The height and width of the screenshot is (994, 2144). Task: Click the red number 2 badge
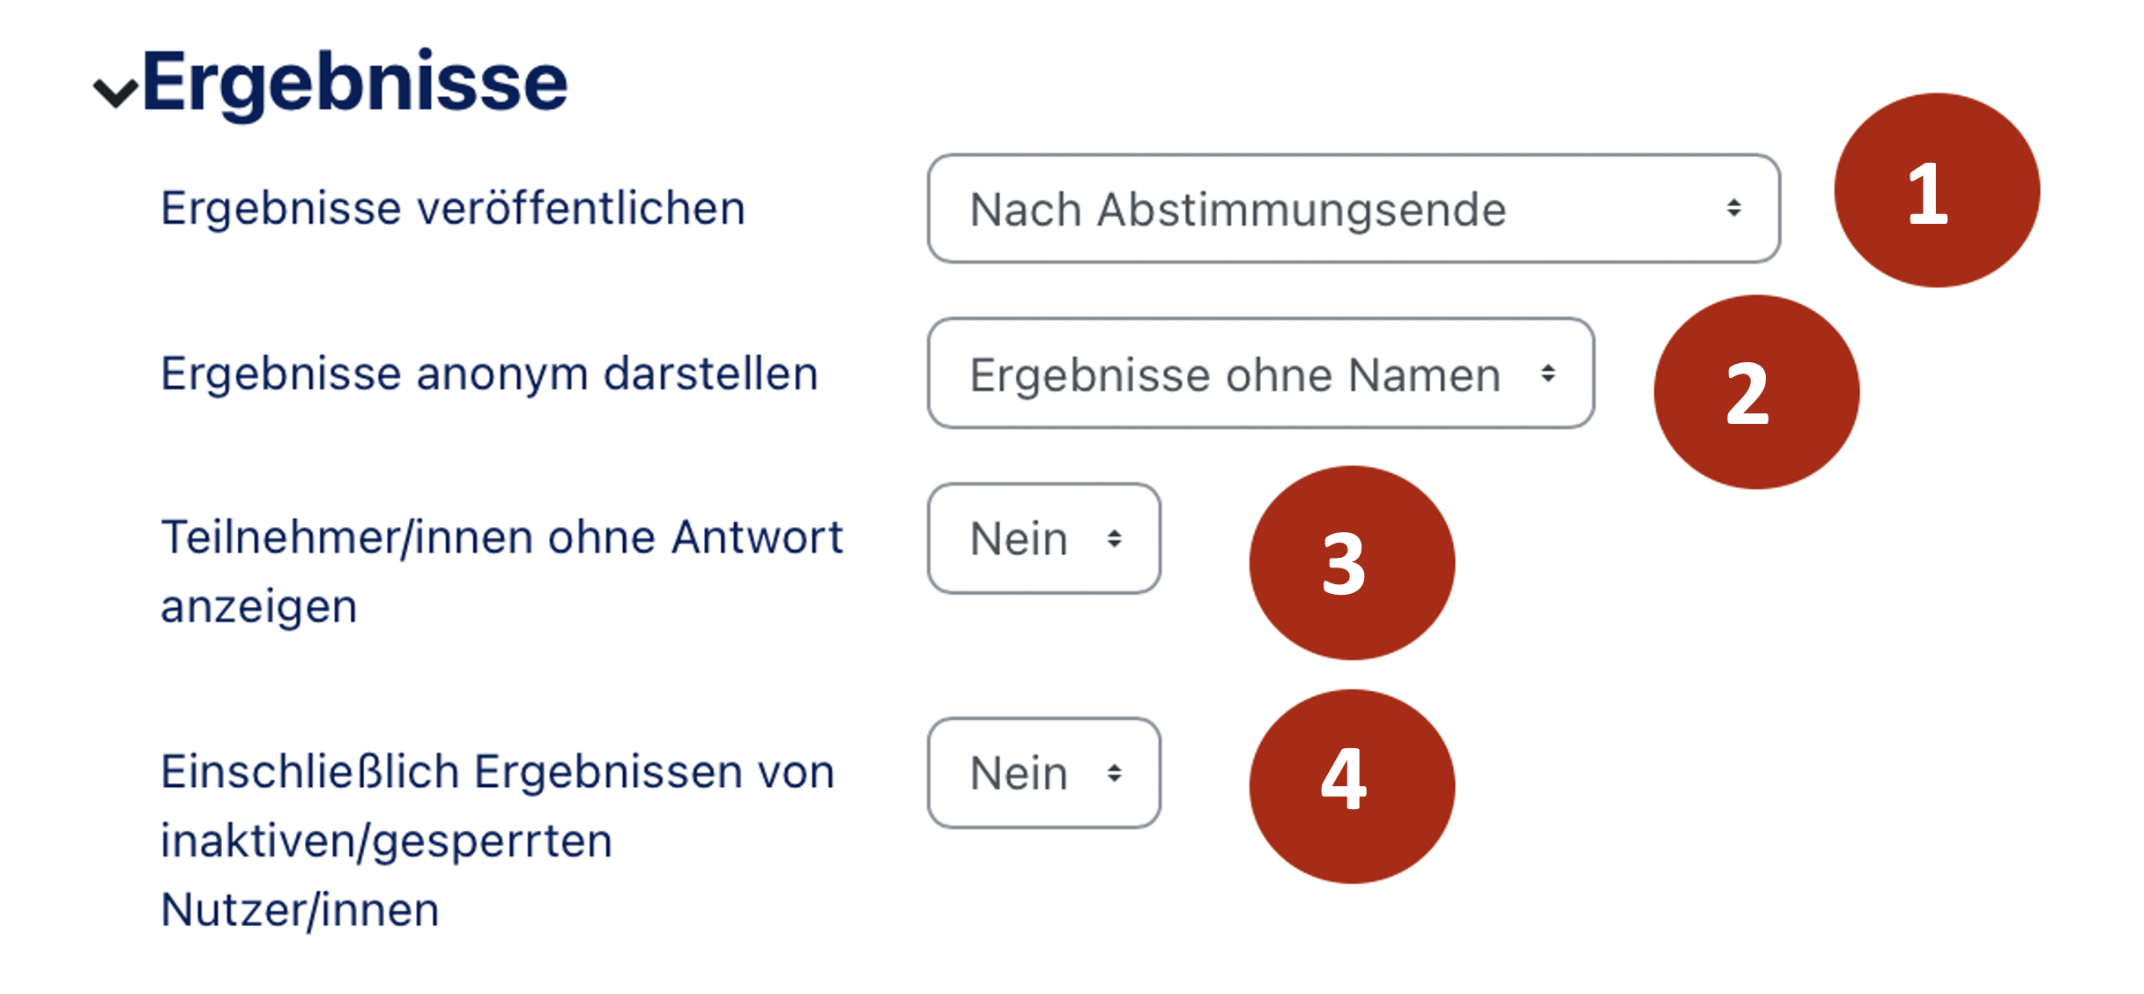[1756, 392]
